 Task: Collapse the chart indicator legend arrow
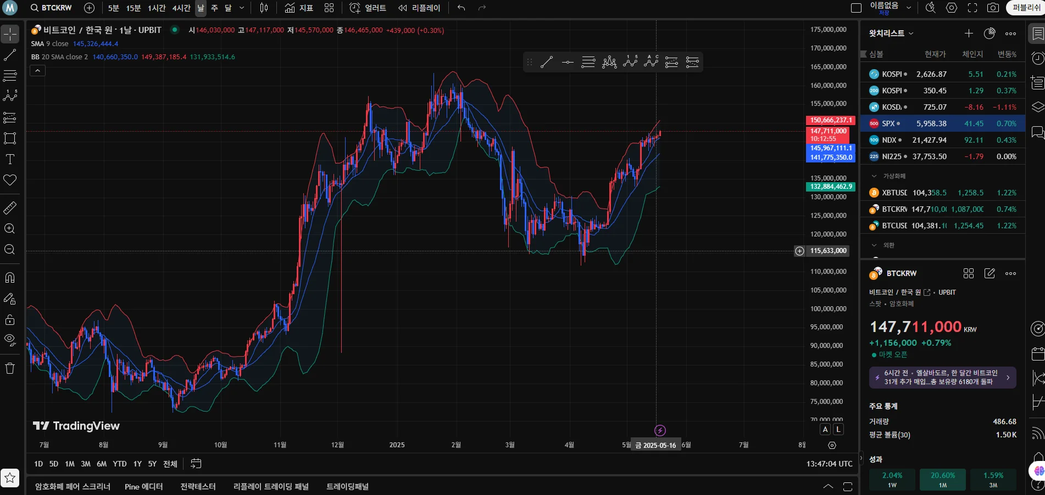coord(37,71)
